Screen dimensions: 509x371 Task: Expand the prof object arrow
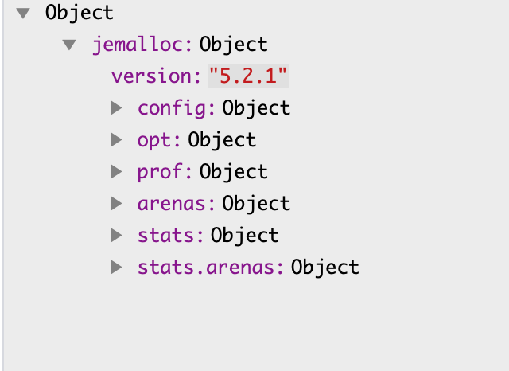(x=117, y=172)
